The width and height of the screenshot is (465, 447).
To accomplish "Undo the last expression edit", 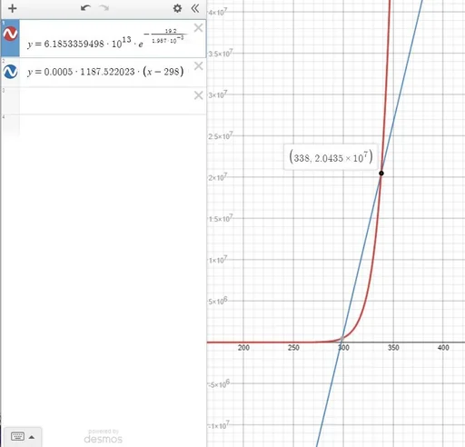I will 85,8.
